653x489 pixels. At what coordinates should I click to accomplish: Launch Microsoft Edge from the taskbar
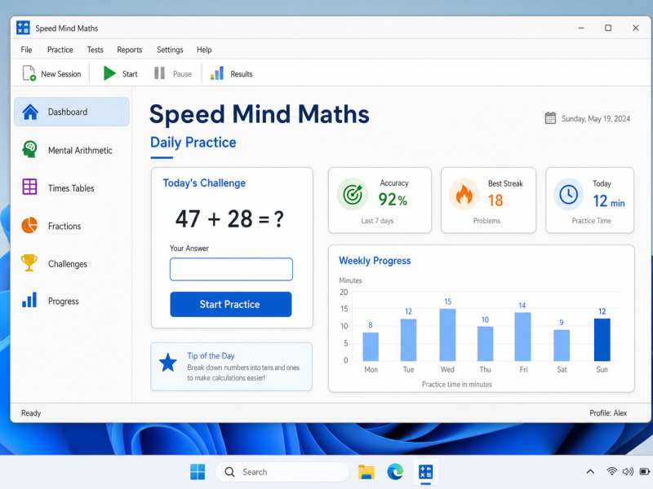[395, 472]
